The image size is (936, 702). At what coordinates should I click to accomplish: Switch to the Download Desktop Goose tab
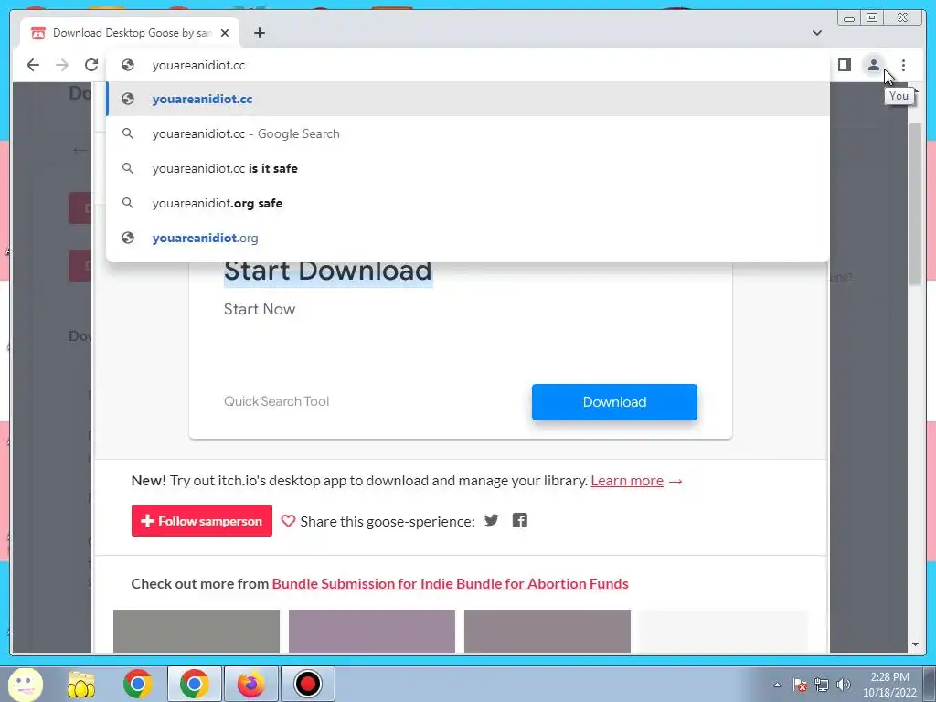130,33
